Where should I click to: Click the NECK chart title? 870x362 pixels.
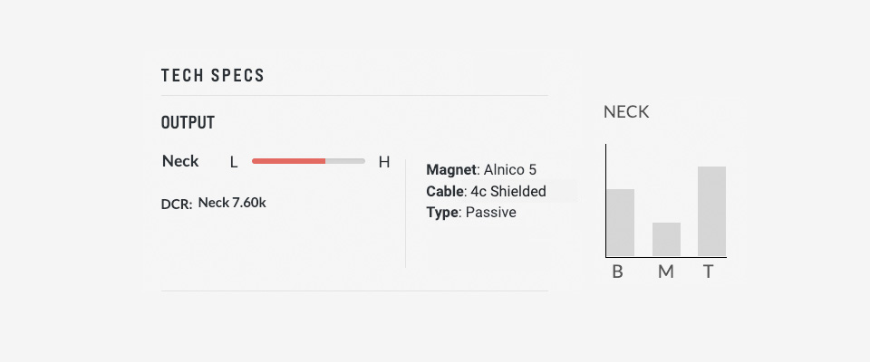point(626,112)
